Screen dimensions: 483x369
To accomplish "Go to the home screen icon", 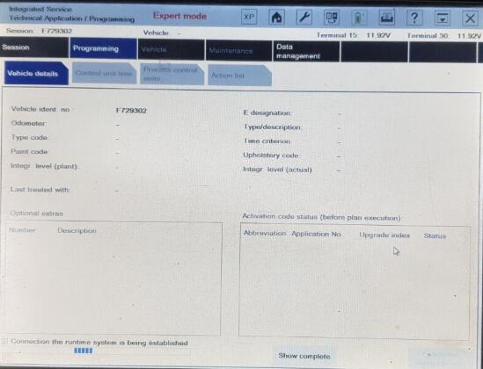I will click(276, 18).
